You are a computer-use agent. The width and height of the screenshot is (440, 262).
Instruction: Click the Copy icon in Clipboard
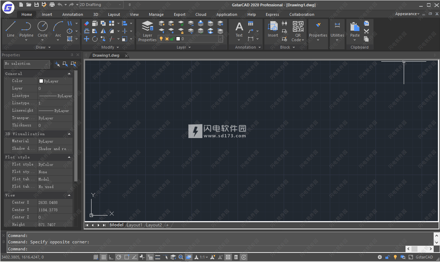pos(366,39)
